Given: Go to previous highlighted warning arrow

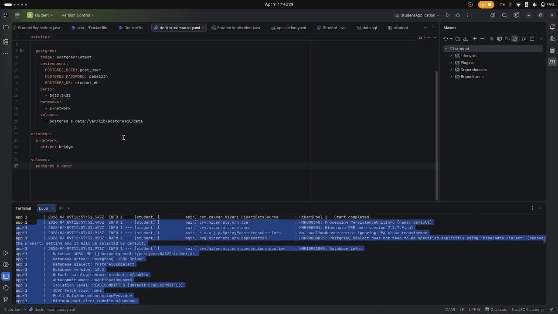Looking at the screenshot, I should point(429,38).
